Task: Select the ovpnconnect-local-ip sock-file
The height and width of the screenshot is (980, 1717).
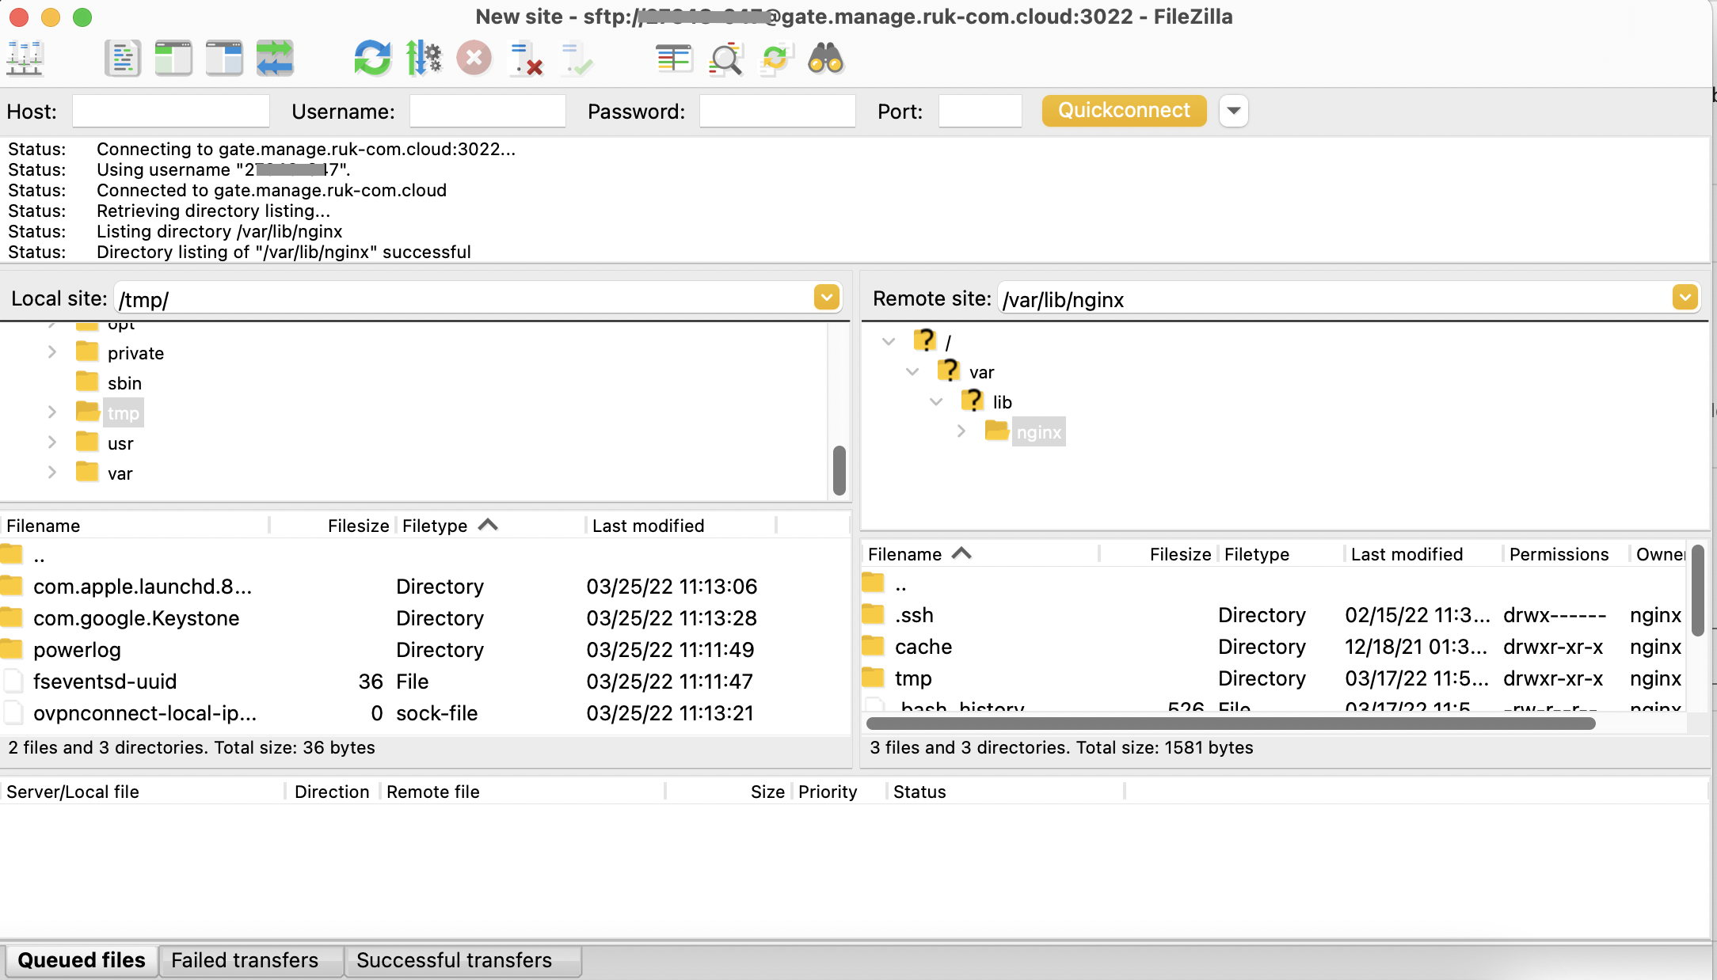Action: pos(424,713)
